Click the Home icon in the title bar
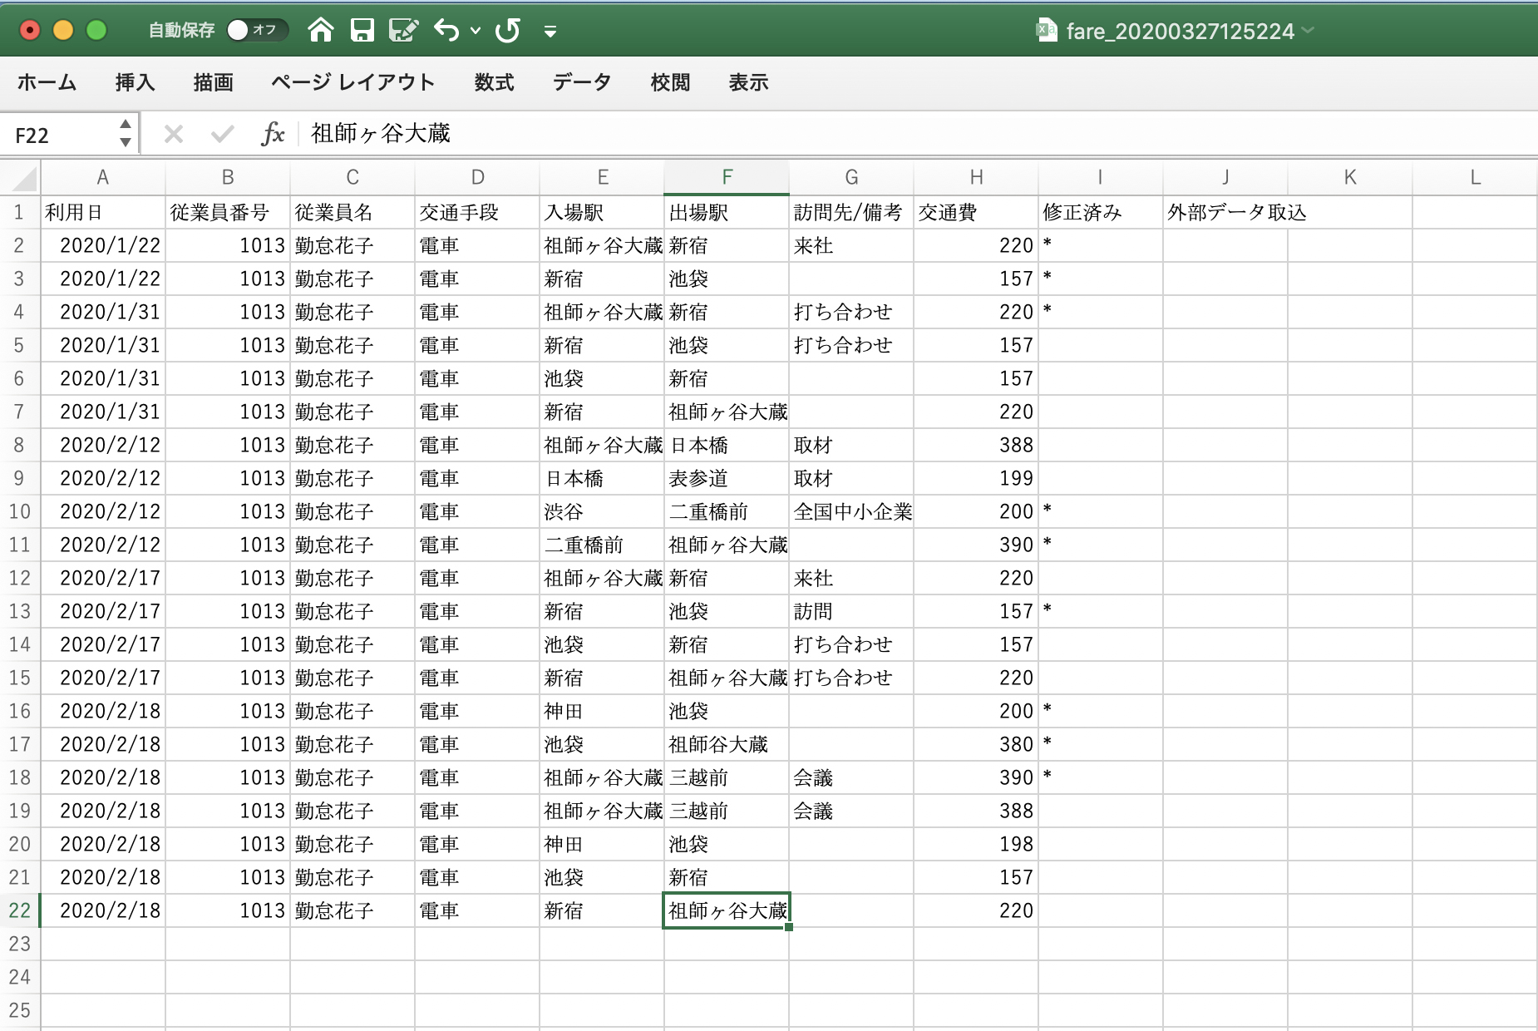Viewport: 1538px width, 1031px height. click(320, 31)
